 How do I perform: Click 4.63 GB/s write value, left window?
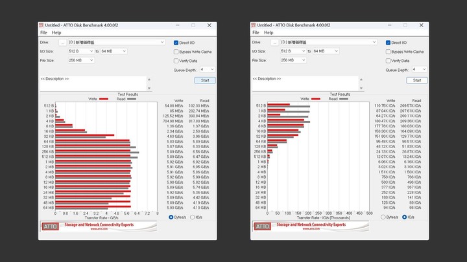[x=175, y=136]
